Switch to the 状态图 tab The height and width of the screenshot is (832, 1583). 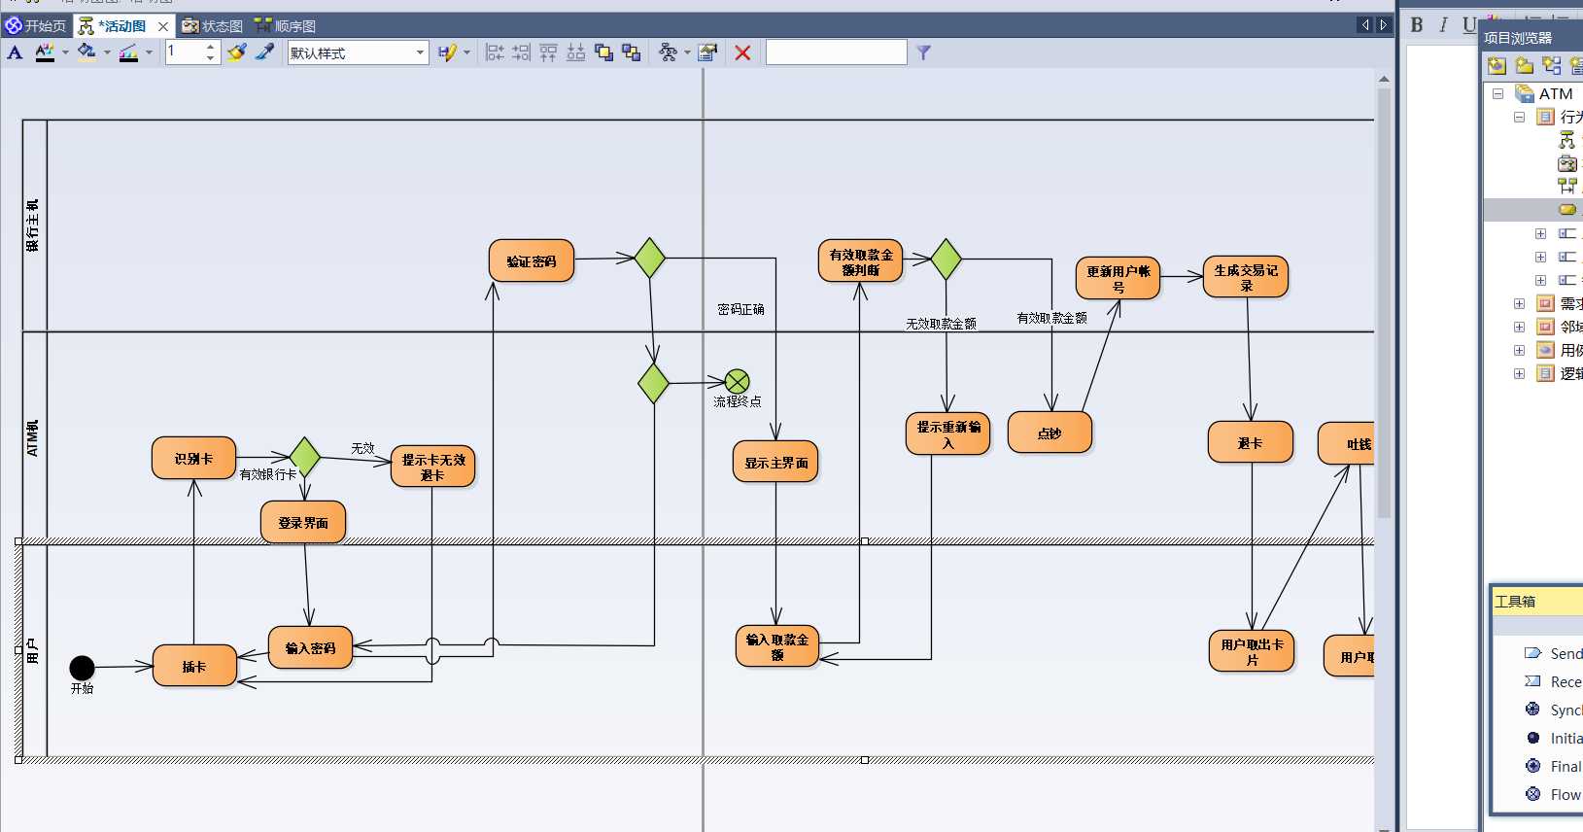(x=212, y=26)
